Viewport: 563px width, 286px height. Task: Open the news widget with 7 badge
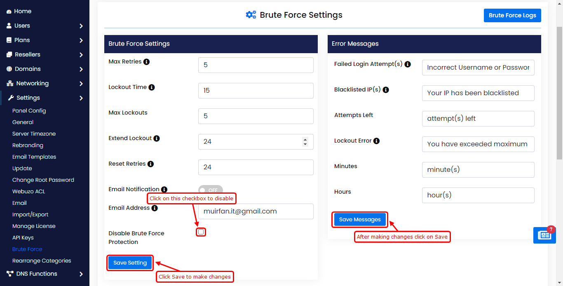[544, 235]
